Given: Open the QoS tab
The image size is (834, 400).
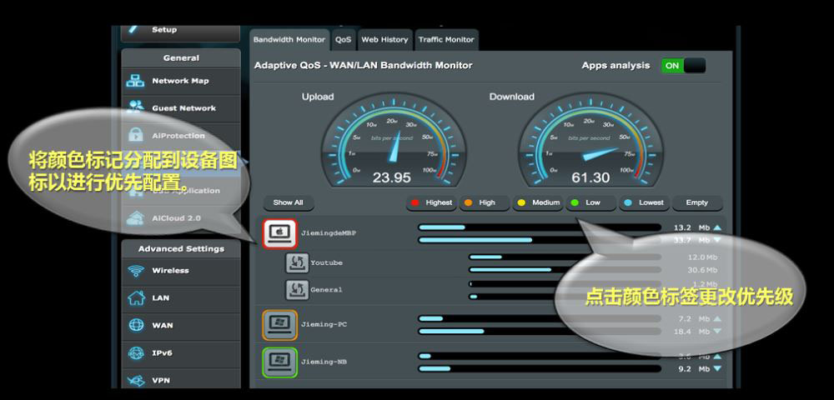Looking at the screenshot, I should pos(343,40).
